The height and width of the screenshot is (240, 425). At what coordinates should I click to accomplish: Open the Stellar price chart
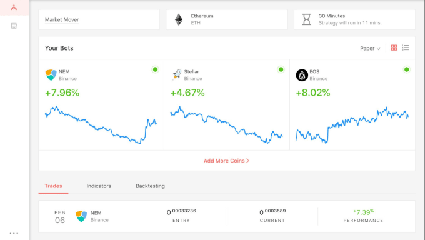pyautogui.click(x=227, y=125)
